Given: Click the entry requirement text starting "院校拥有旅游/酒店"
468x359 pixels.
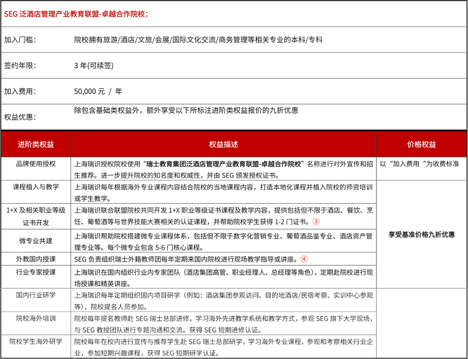Looking at the screenshot, I should pos(198,40).
